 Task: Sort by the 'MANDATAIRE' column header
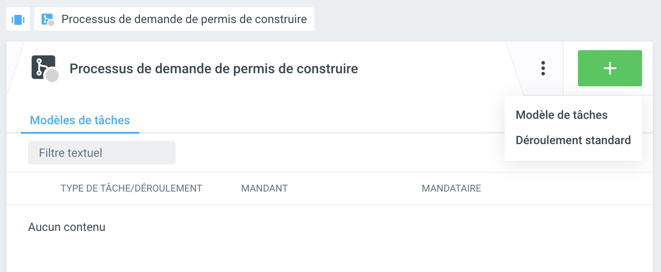[x=451, y=188]
